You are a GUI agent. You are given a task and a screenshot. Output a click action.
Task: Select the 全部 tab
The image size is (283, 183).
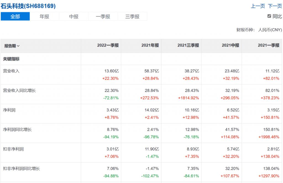pos(15,16)
